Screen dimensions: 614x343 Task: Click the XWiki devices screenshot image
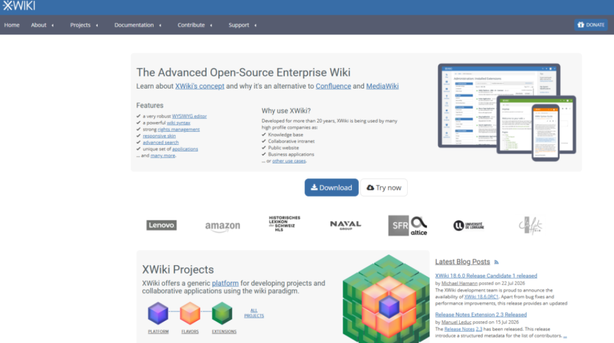(x=507, y=112)
